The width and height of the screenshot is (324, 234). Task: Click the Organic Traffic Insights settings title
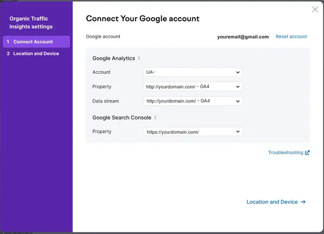tap(31, 22)
